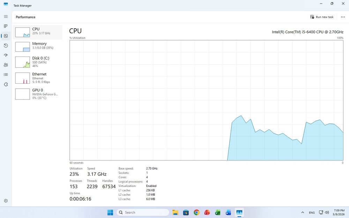Click Intel Core i5-6400 CPU name

click(307, 32)
